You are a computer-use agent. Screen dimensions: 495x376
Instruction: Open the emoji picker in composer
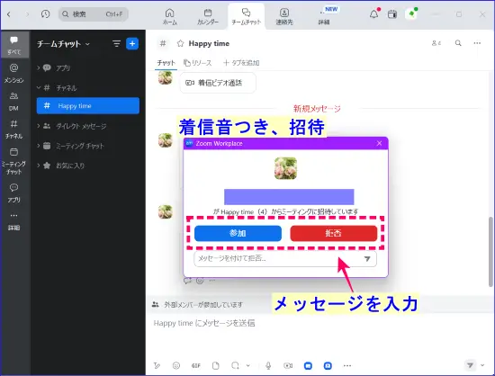[x=176, y=365]
